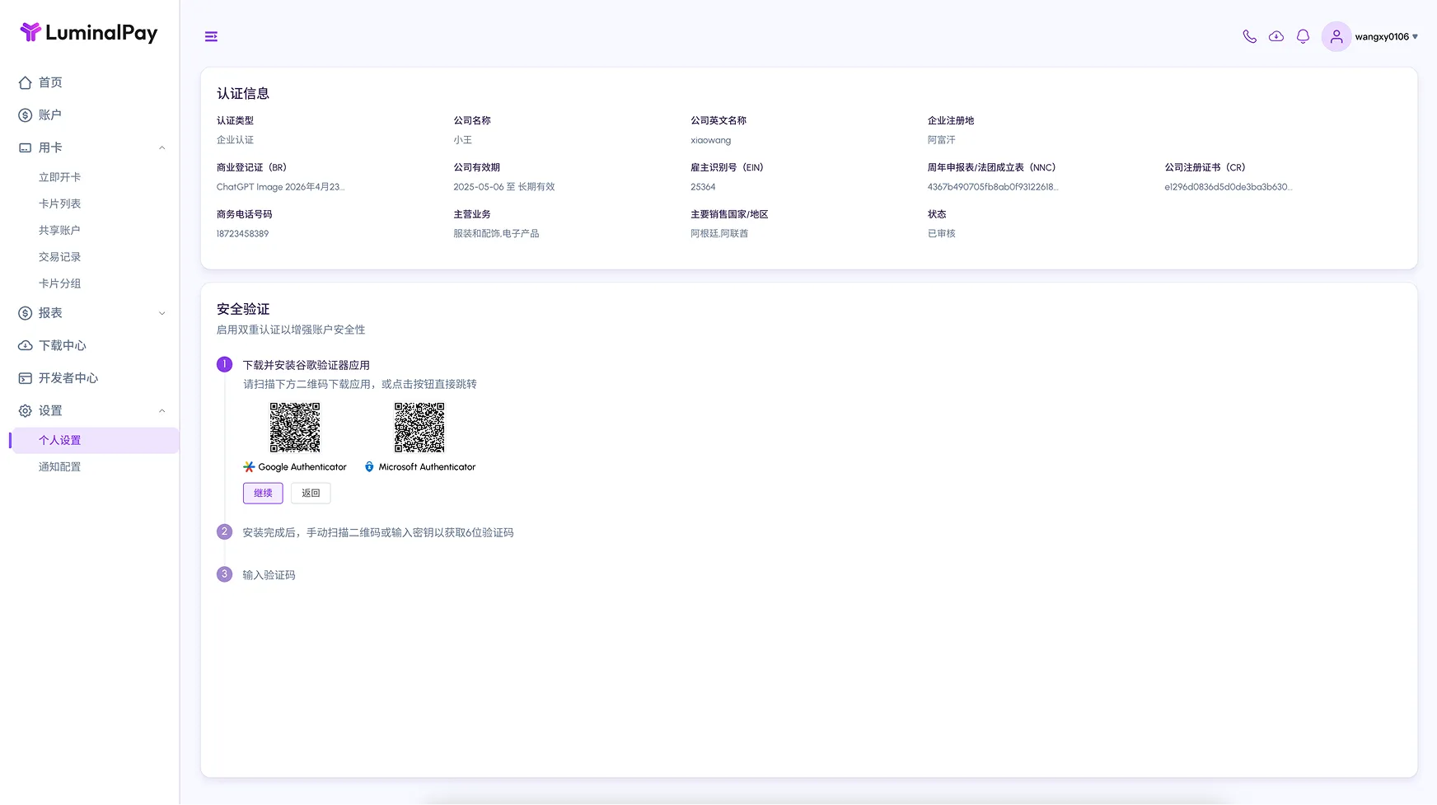Click the Microsoft Authenticator QR code
The width and height of the screenshot is (1437, 805).
pyautogui.click(x=419, y=428)
